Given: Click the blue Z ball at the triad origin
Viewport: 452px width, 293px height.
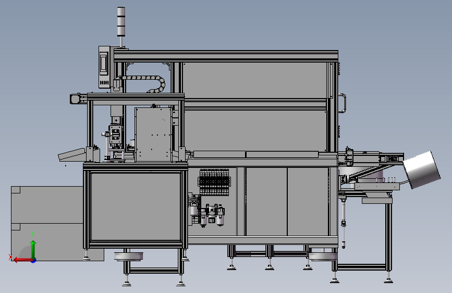Looking at the screenshot, I should [x=34, y=260].
